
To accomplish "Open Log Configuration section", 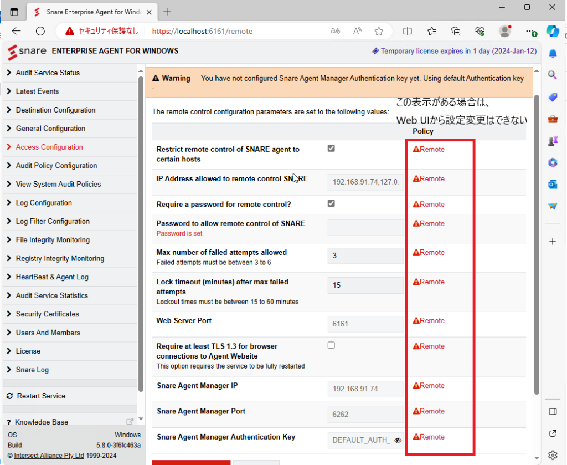I will point(70,203).
